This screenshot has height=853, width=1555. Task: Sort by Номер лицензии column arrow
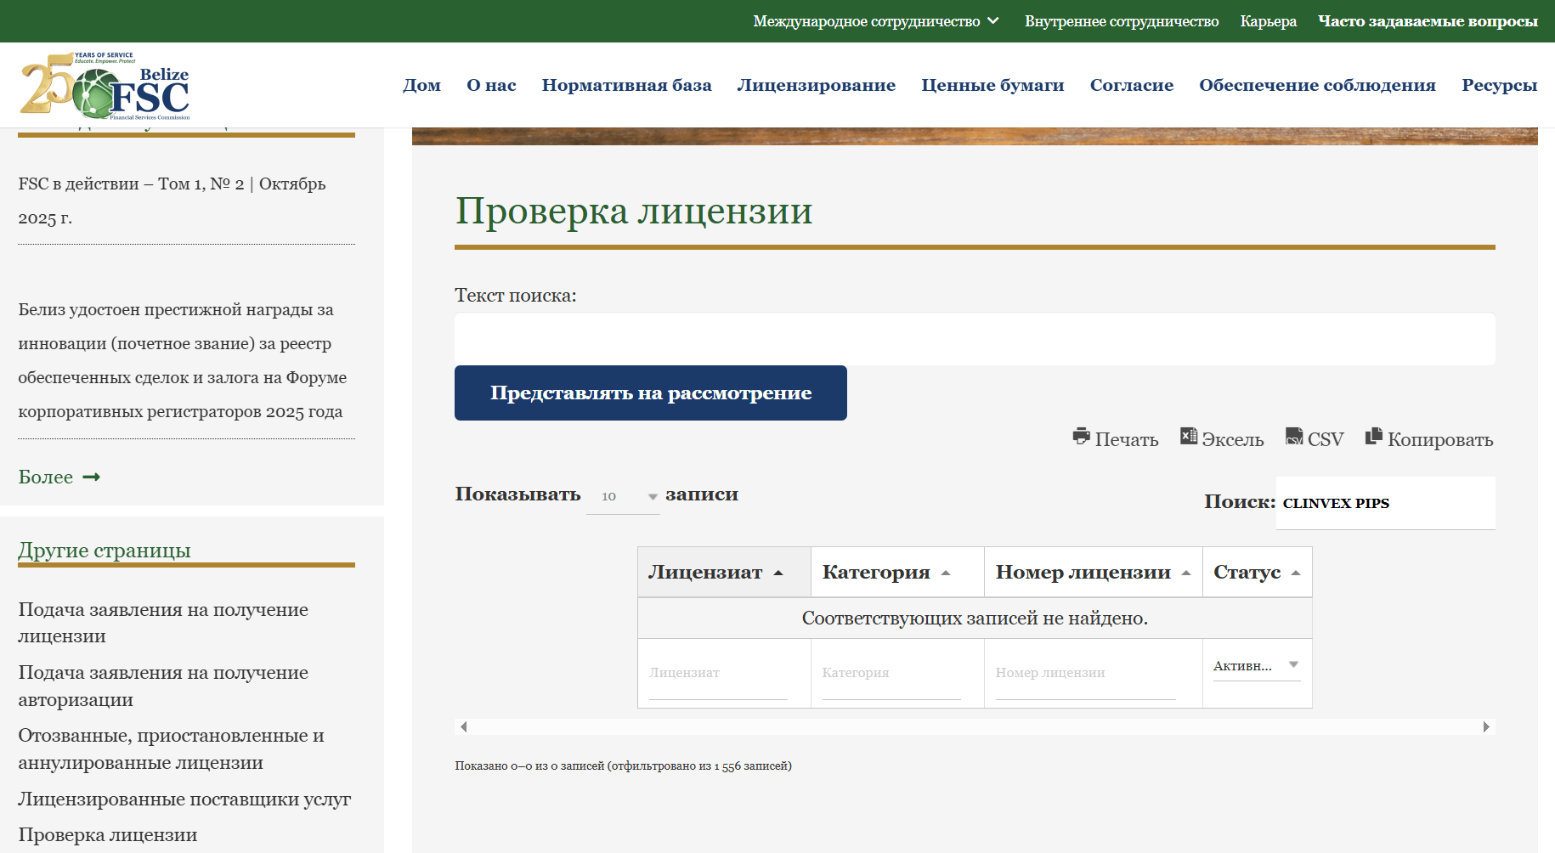pyautogui.click(x=1186, y=573)
